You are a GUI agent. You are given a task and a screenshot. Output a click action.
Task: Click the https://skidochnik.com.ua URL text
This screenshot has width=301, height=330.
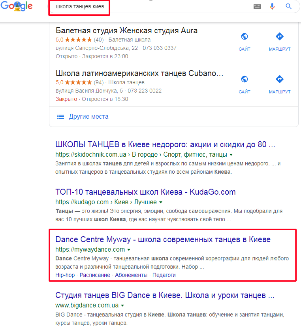(91, 154)
